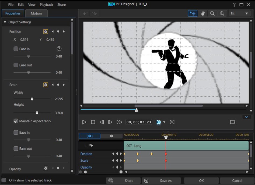Click the Scale Width slider handle
This screenshot has width=255, height=185.
32,99
